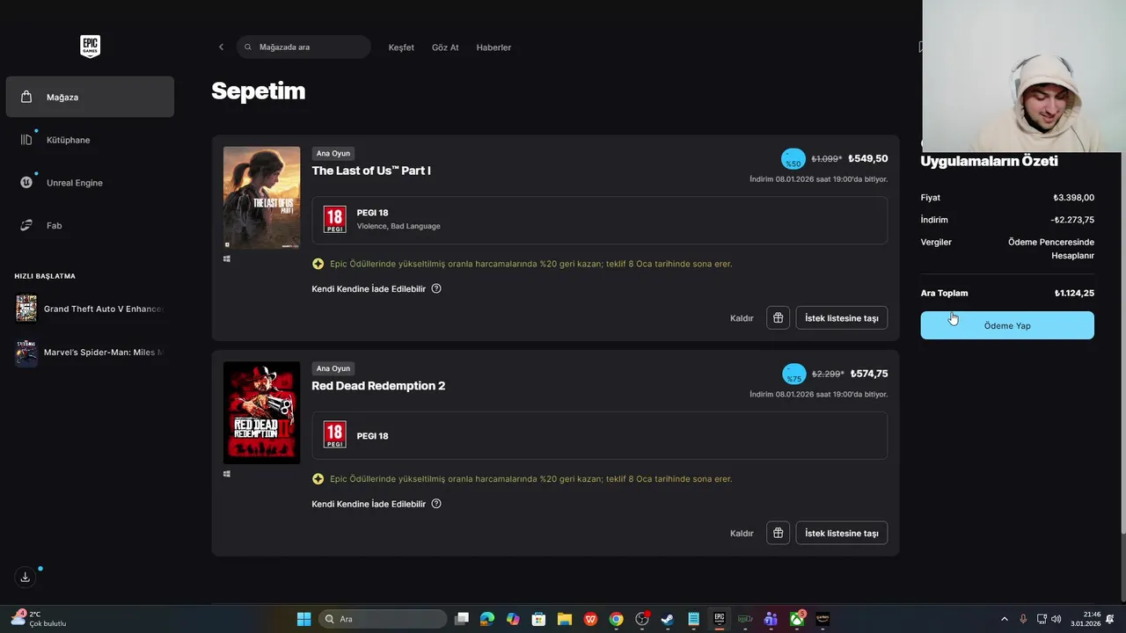Open Microsoft Edge from taskbar
Screen dimensions: 1126x633
487,619
